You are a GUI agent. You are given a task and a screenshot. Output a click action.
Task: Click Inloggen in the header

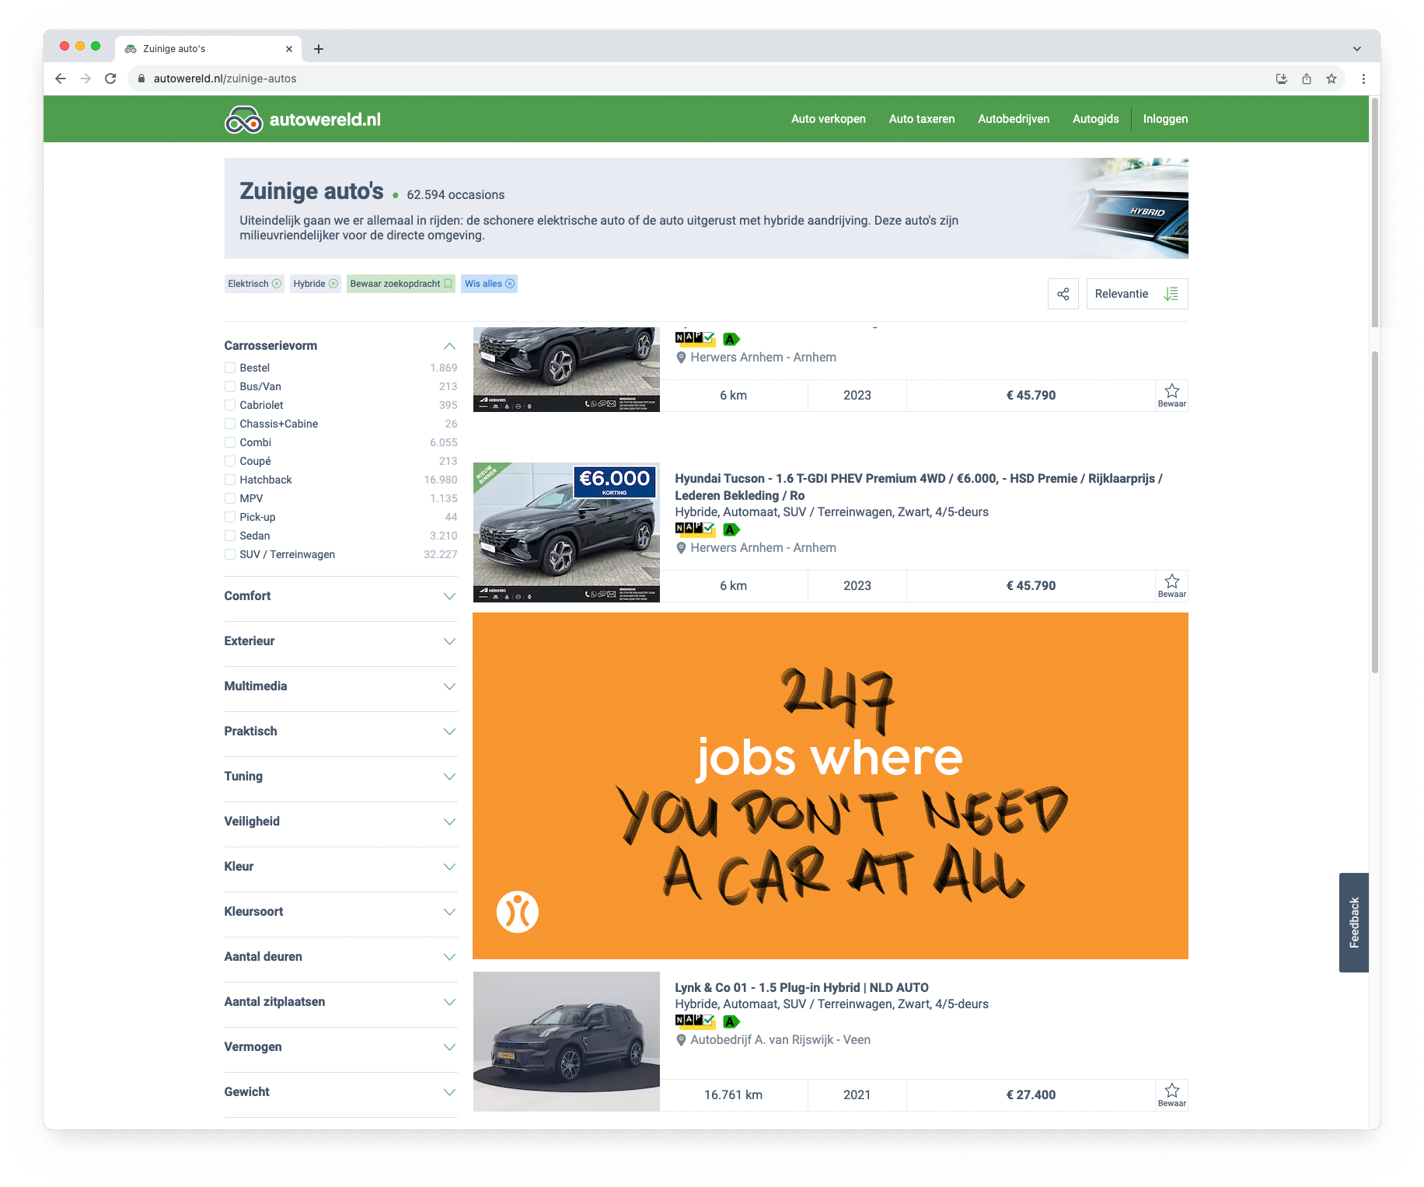pyautogui.click(x=1165, y=119)
